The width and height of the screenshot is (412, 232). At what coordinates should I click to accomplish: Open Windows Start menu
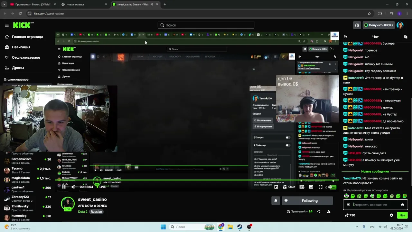pyautogui.click(x=163, y=227)
